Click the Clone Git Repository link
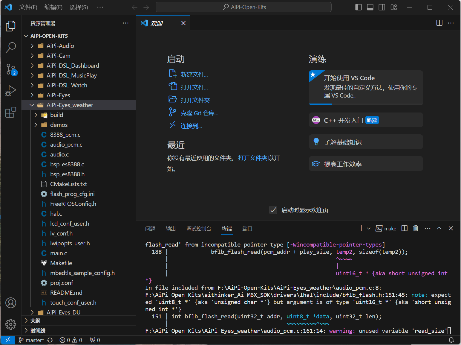Image resolution: width=461 pixels, height=345 pixels. point(200,113)
